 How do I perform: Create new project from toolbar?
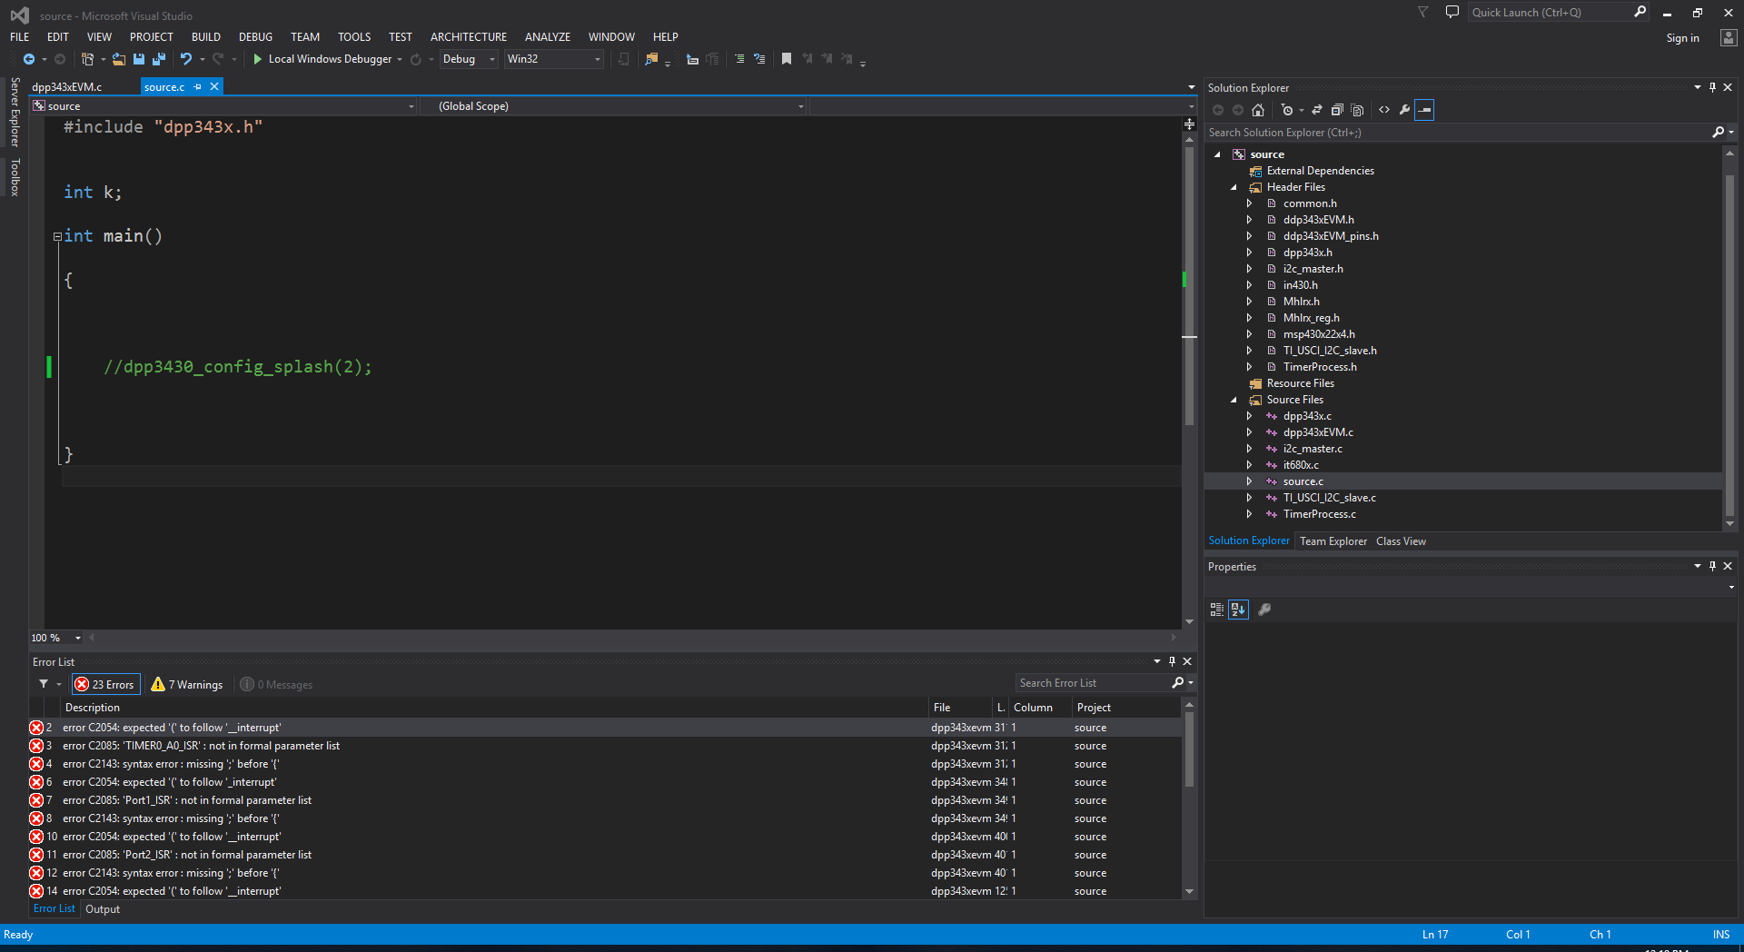[87, 59]
